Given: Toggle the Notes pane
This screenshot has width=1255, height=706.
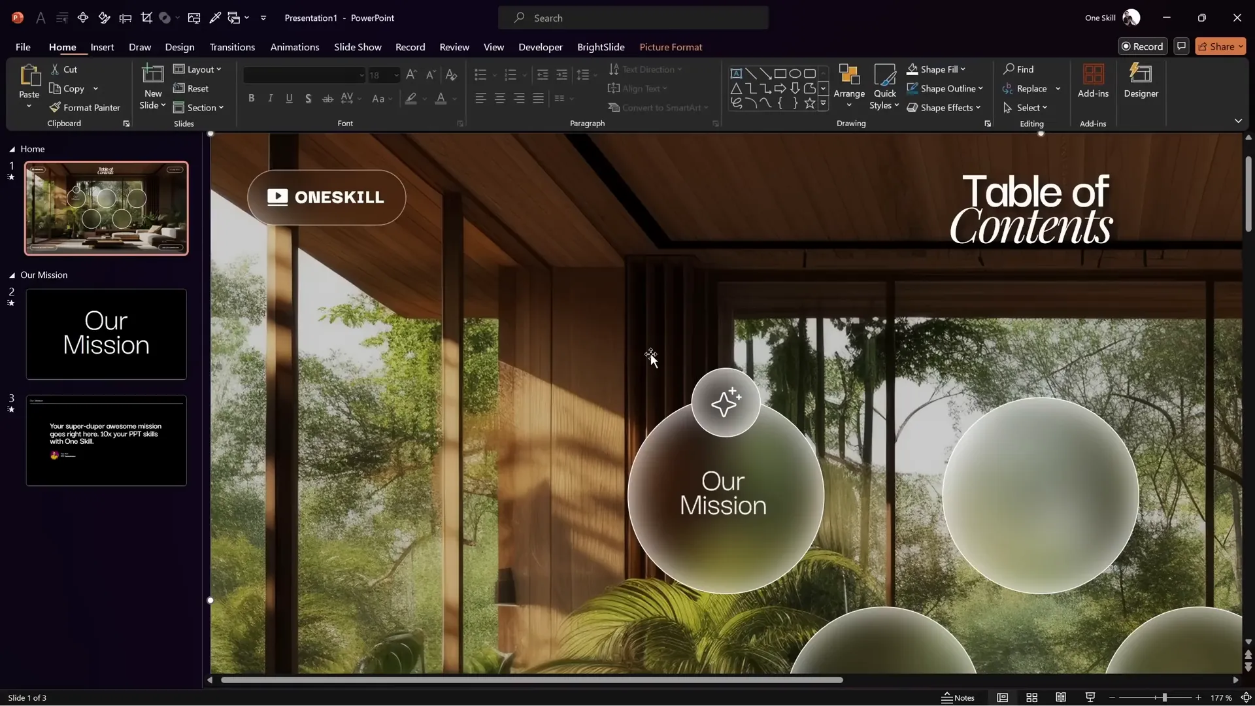Looking at the screenshot, I should (x=958, y=698).
